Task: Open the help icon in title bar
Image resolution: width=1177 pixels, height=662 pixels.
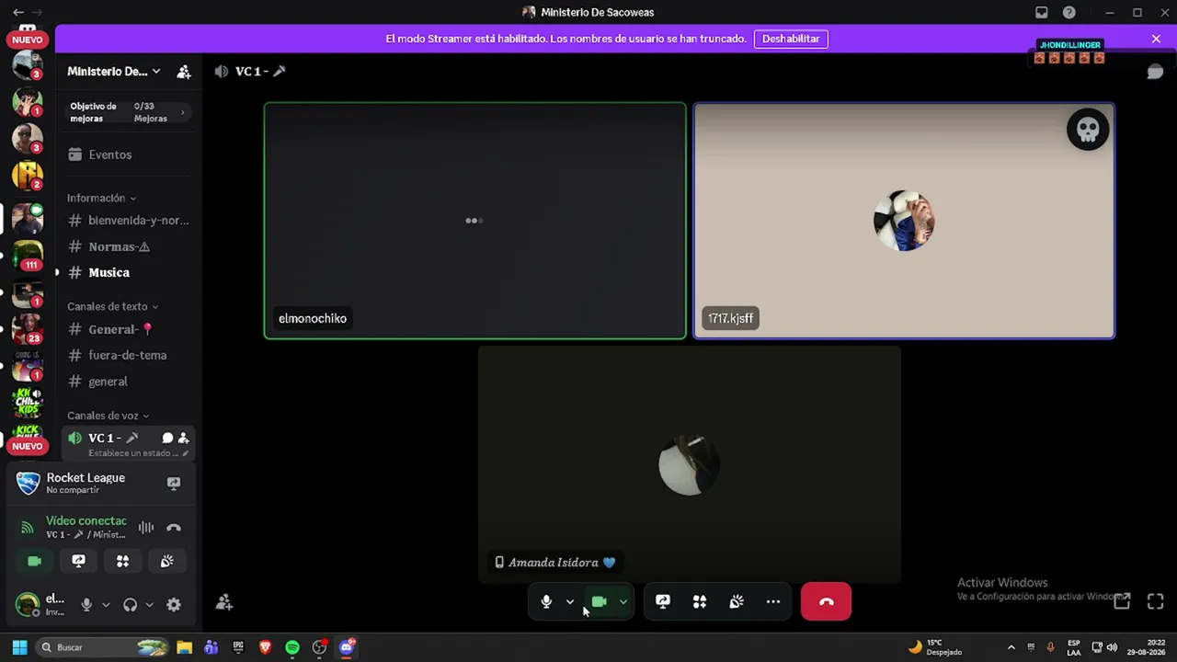Action: [x=1069, y=13]
